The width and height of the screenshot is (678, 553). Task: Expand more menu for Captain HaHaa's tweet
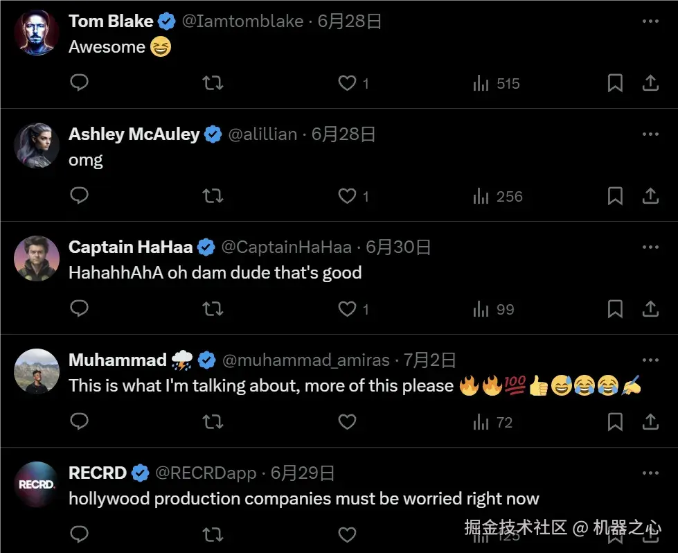coord(650,247)
